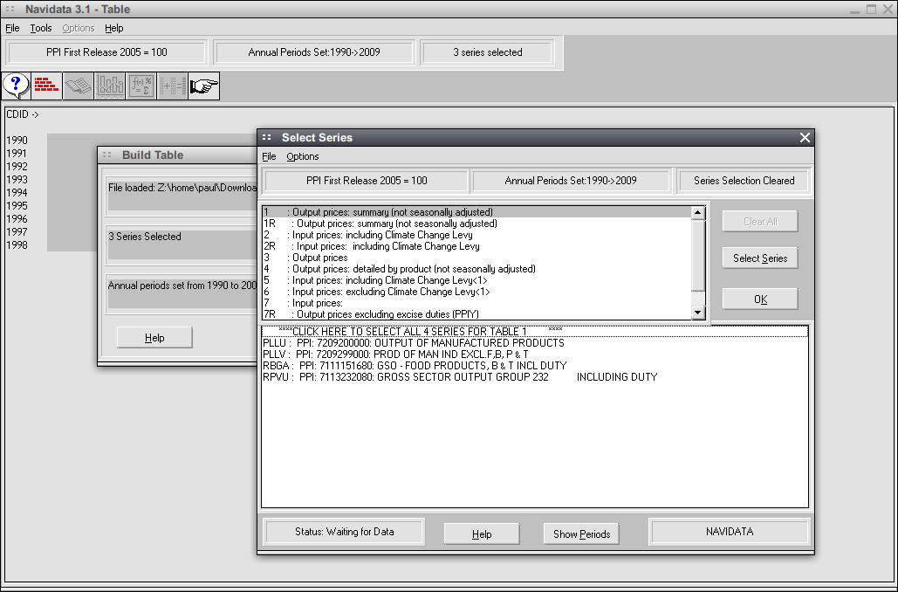Image resolution: width=898 pixels, height=592 pixels.
Task: Click year row 1998 in main table
Action: [x=17, y=245]
